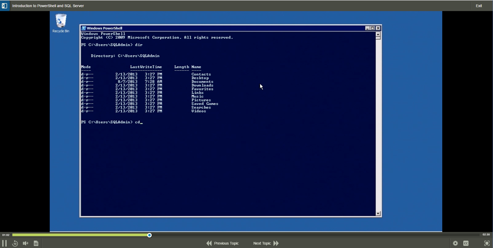This screenshot has height=248, width=493.
Task: Close the Windows PowerShell window
Action: [378, 28]
